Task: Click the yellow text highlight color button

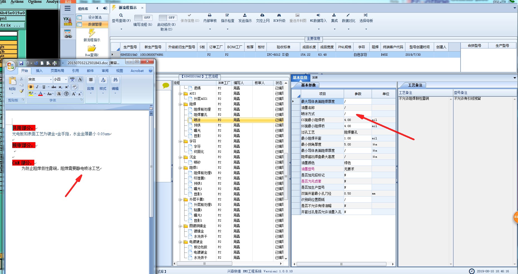Action: click(31, 94)
